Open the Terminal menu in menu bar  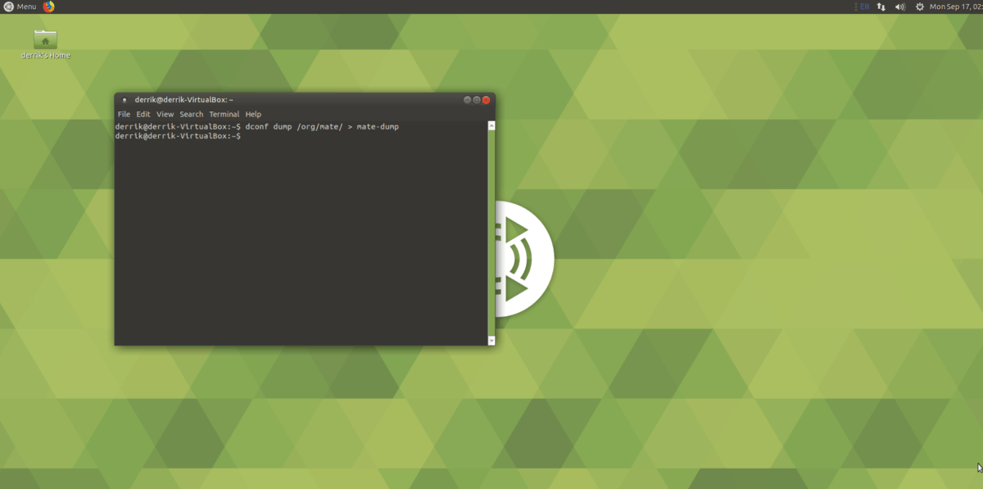[224, 115]
